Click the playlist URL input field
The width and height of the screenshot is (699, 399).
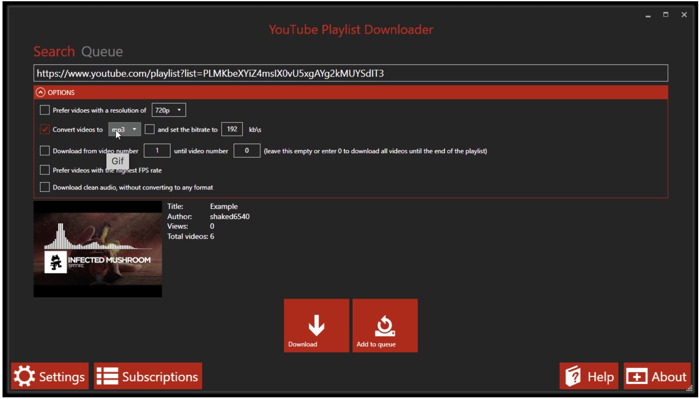pos(351,73)
